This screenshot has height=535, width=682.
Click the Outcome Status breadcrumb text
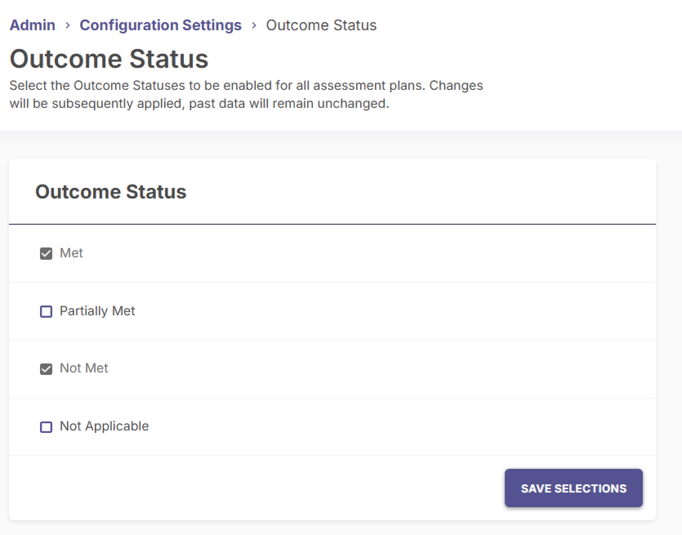click(x=321, y=25)
